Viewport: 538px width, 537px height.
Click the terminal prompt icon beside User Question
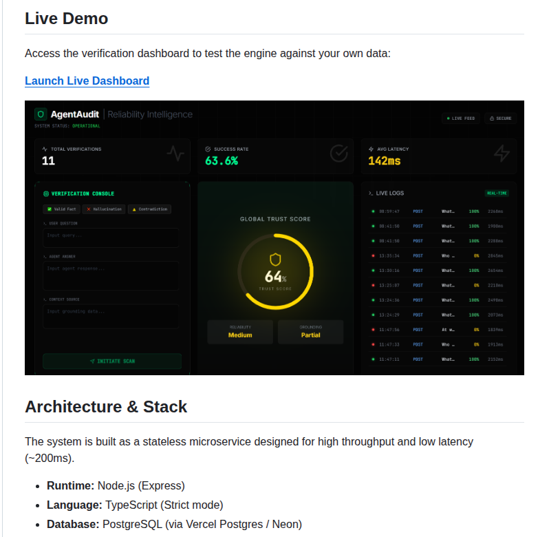coord(45,224)
